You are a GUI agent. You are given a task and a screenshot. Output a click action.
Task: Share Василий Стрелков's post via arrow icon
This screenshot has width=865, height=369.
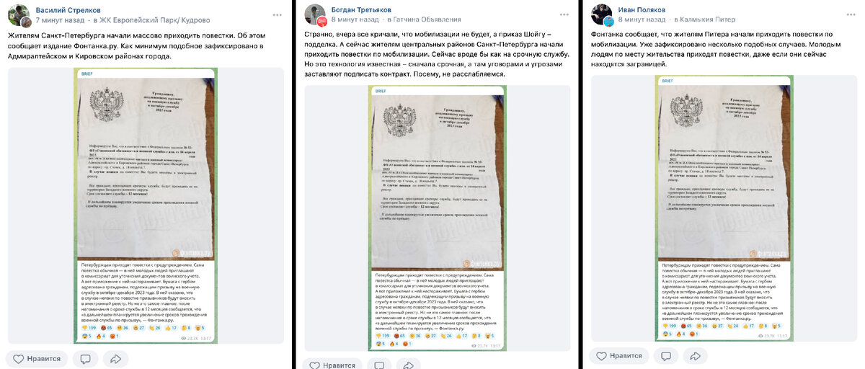point(115,358)
